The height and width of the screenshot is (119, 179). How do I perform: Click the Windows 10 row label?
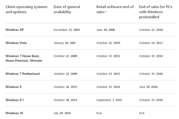pos(14,113)
